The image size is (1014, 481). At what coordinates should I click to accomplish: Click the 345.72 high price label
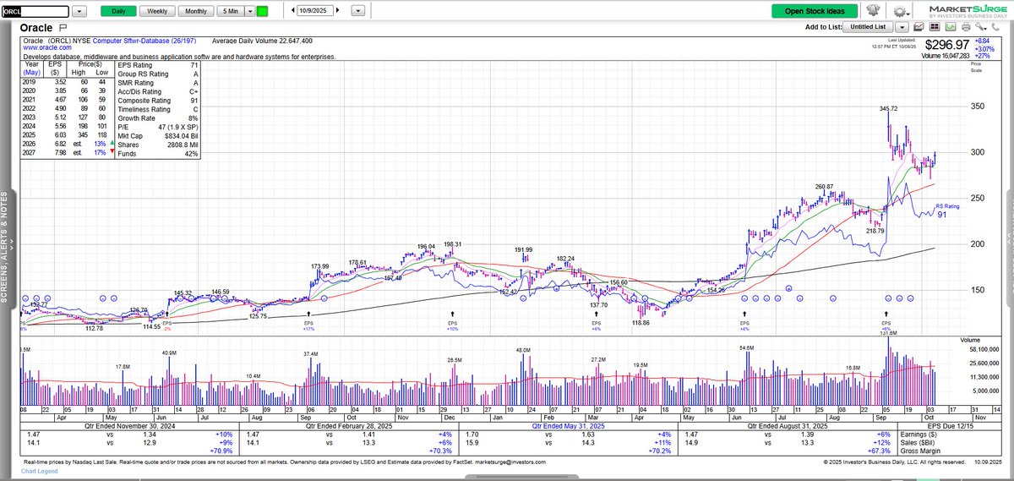coord(888,109)
